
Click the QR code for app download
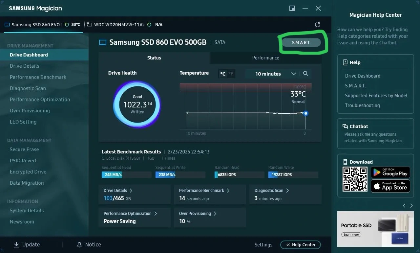(x=355, y=179)
